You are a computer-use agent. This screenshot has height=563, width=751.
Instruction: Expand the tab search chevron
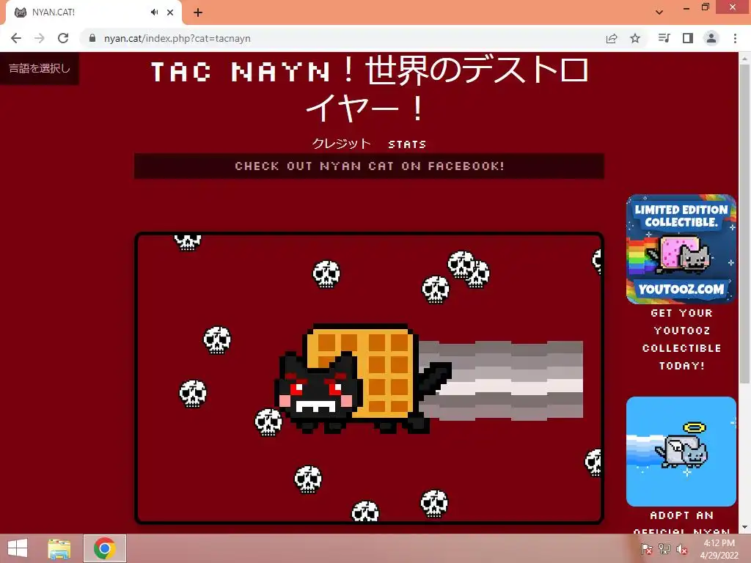tap(659, 12)
